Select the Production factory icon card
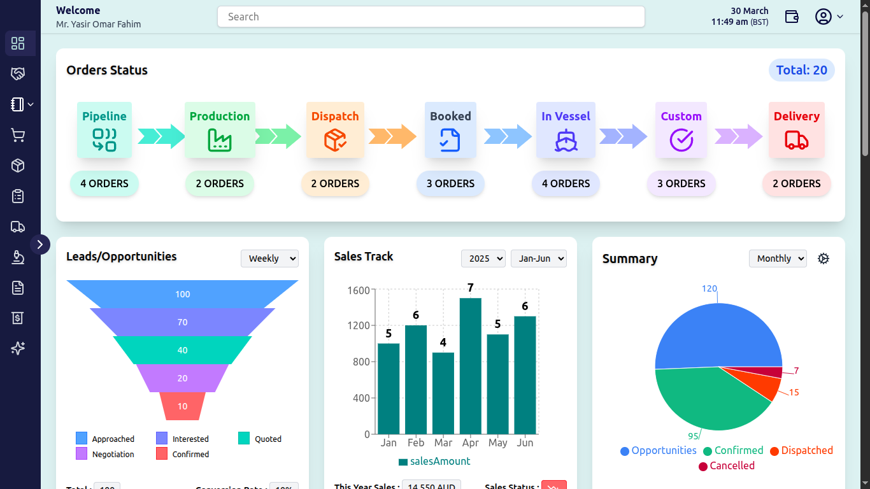Image resolution: width=870 pixels, height=489 pixels. (x=220, y=130)
